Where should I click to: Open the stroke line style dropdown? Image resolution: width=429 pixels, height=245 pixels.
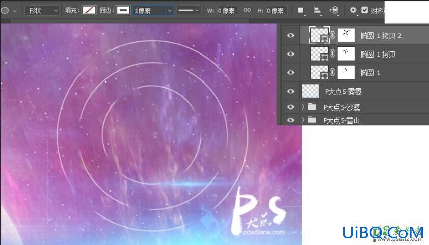click(188, 10)
